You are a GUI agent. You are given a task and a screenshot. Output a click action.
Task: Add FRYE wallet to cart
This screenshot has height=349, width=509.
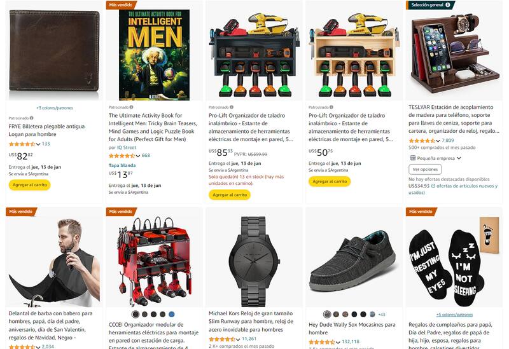[x=29, y=185]
